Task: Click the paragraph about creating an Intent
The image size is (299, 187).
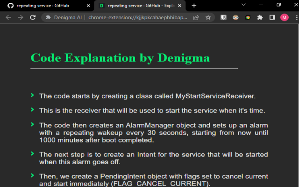Action: coord(154,158)
